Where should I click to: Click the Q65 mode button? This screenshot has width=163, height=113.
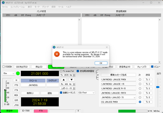(x=16, y=100)
